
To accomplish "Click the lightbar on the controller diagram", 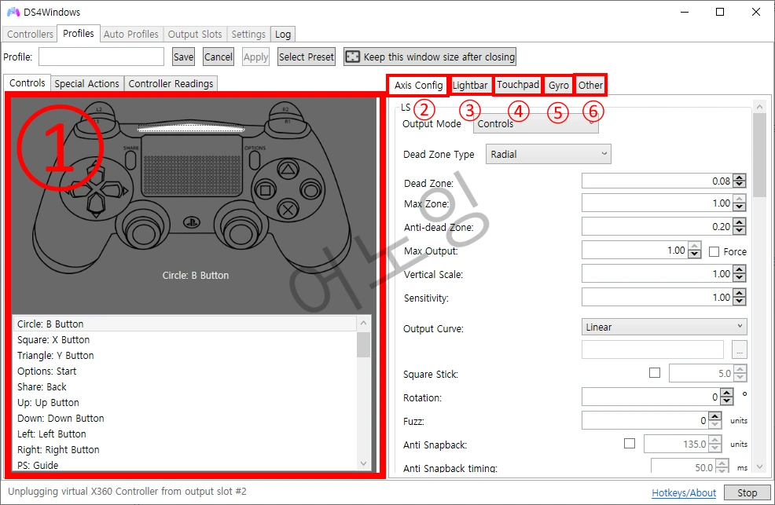I will click(x=191, y=129).
